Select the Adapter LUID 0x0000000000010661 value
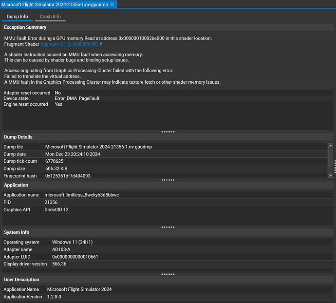 click(75, 257)
